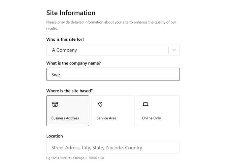This screenshot has height=166, width=229.
Task: Click the 'Site Information' heading
Action: coord(71,13)
